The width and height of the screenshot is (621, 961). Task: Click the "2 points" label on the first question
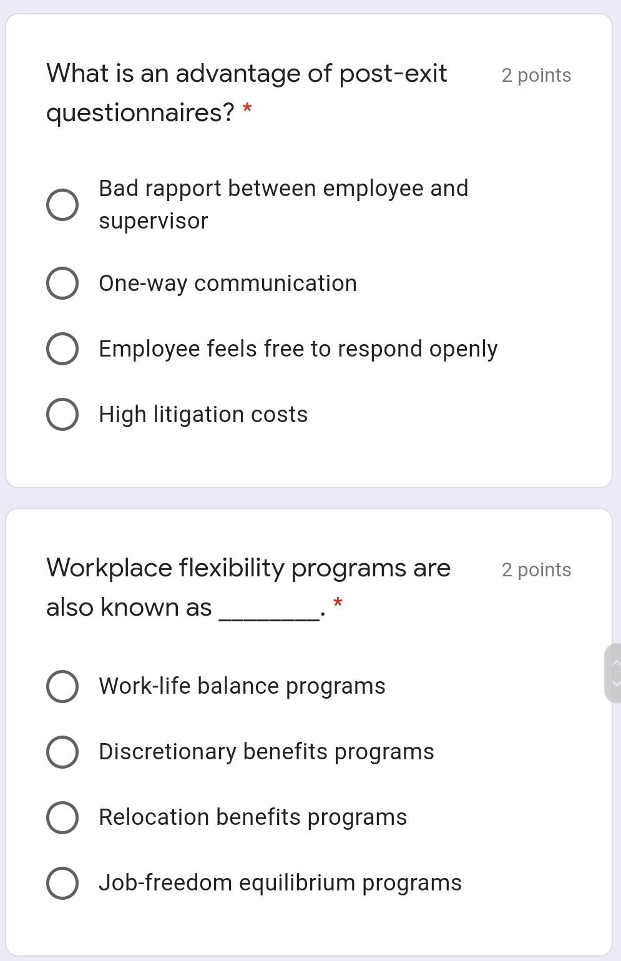tap(537, 76)
